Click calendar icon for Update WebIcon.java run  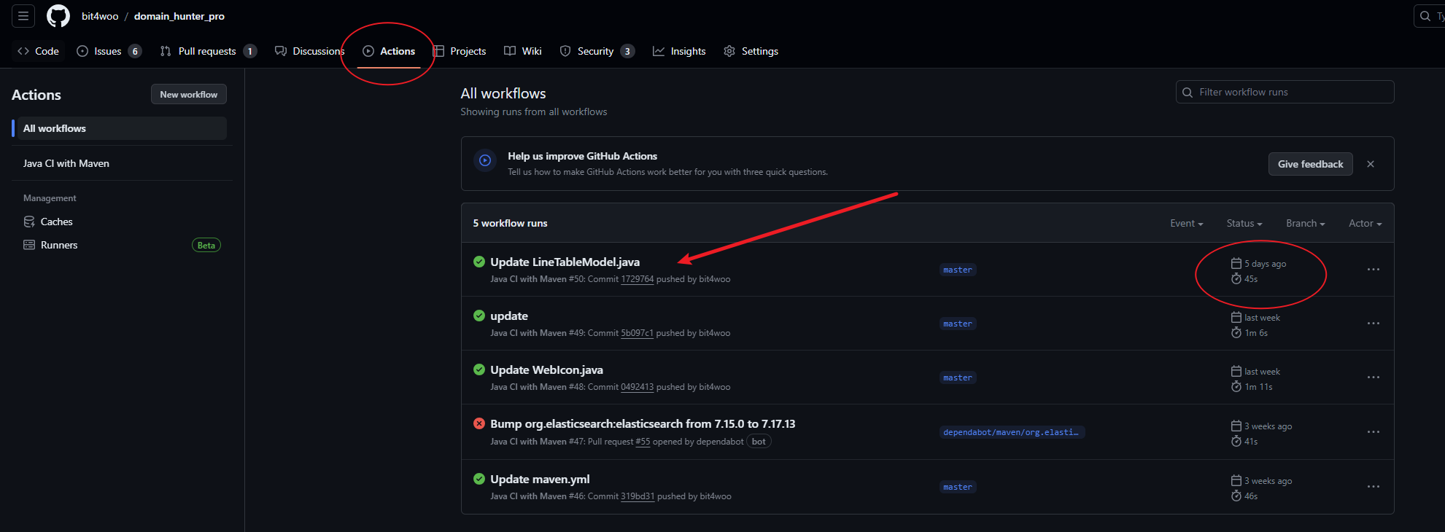pos(1236,371)
